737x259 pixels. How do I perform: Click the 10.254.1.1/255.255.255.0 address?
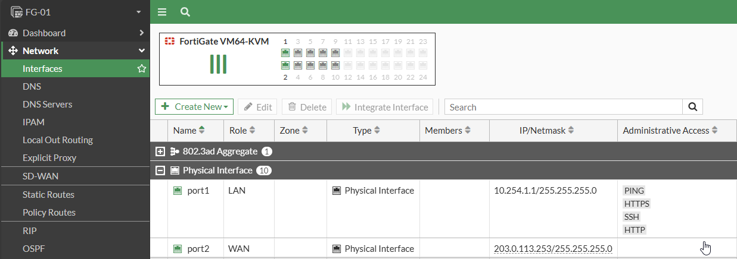tap(545, 191)
